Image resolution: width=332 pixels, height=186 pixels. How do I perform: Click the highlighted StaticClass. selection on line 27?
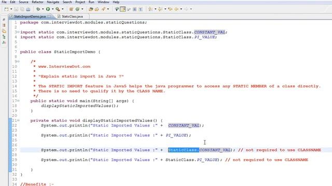184,150
